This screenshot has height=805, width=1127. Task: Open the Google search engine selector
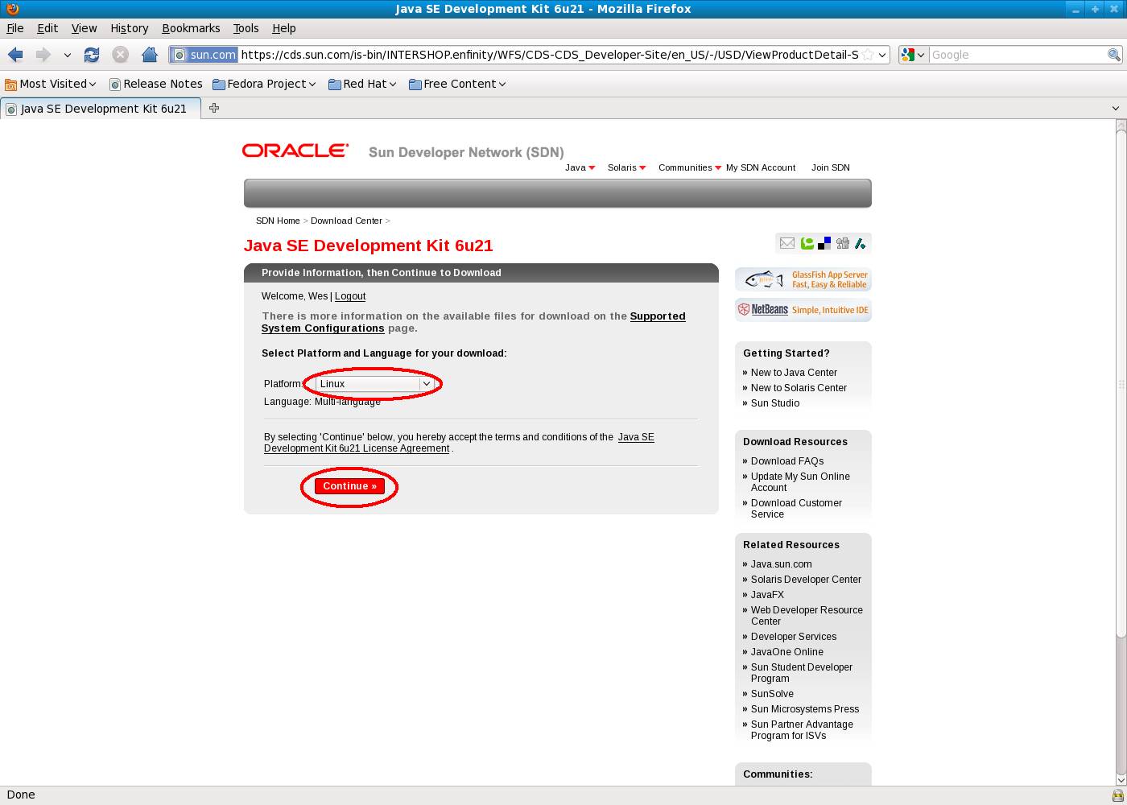tap(914, 55)
